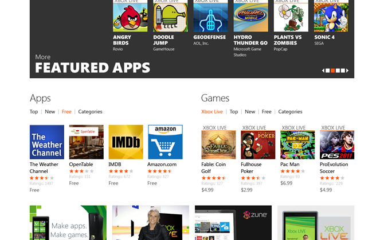Select the Doodle Jump game icon
Image resolution: width=384 pixels, height=240 pixels.
click(170, 16)
